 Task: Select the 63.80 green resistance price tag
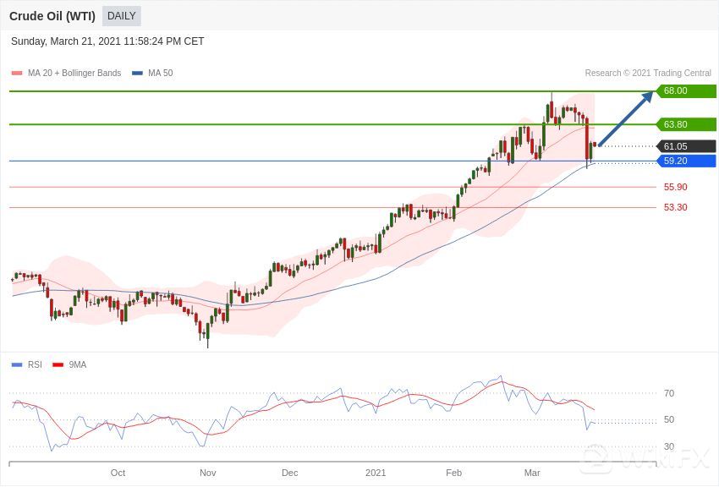click(x=686, y=124)
